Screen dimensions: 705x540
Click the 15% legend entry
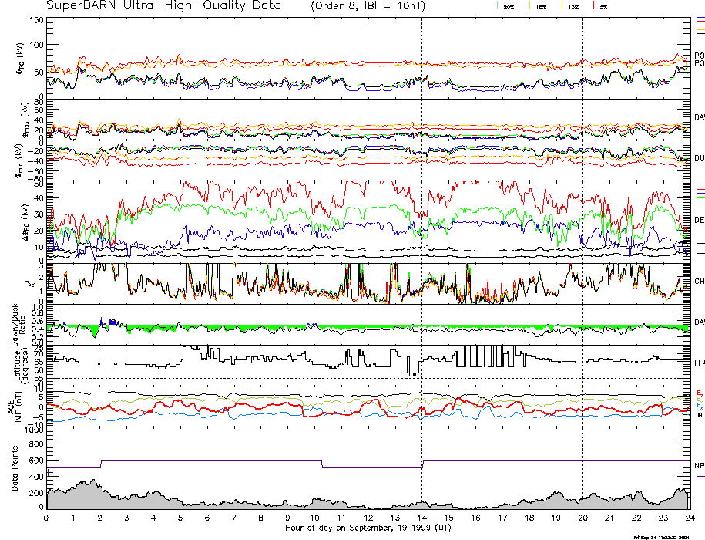coord(543,7)
